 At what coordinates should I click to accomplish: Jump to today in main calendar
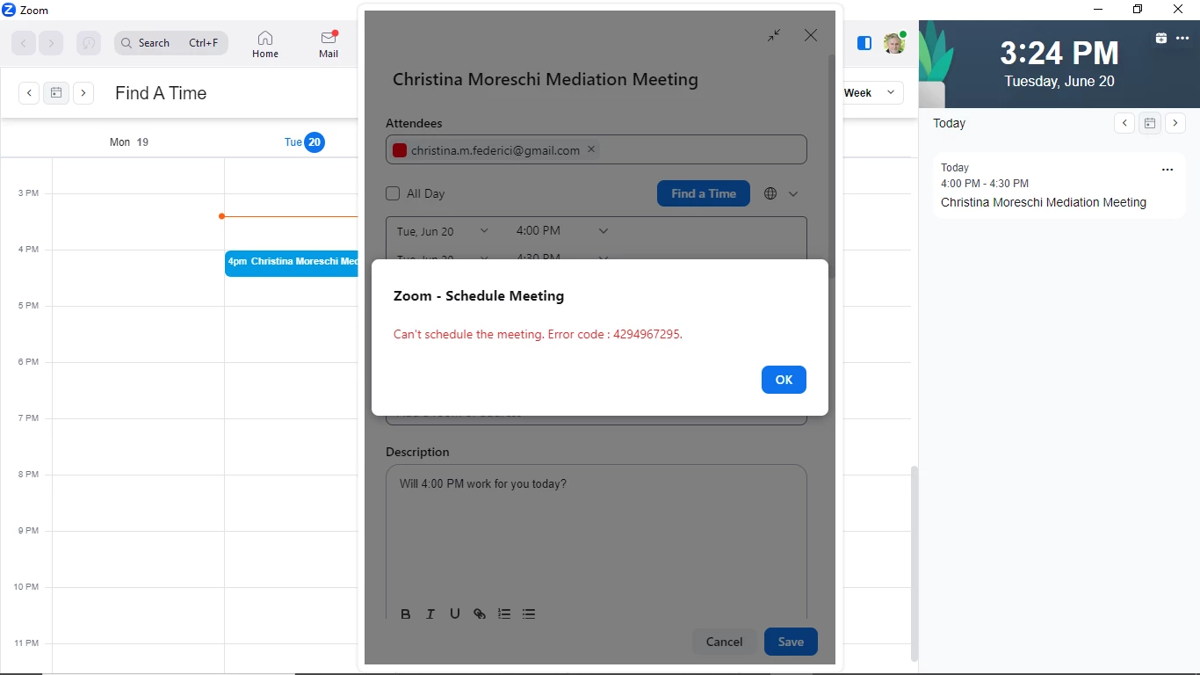coord(56,93)
